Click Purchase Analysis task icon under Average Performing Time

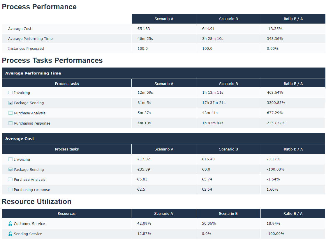tap(10, 113)
